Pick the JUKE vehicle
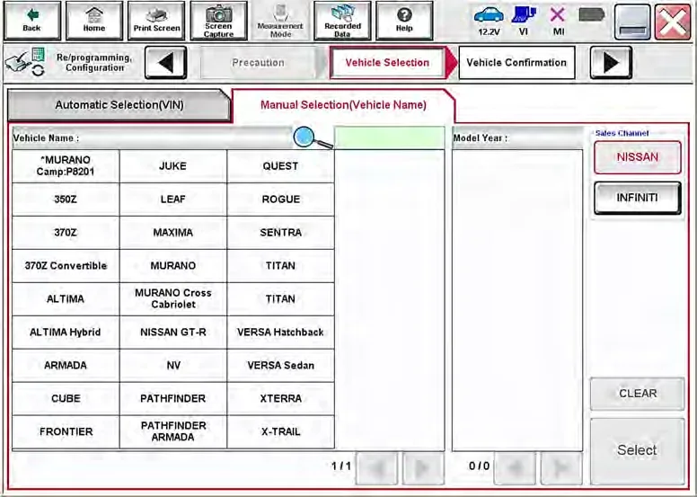The width and height of the screenshot is (697, 497). click(x=173, y=166)
